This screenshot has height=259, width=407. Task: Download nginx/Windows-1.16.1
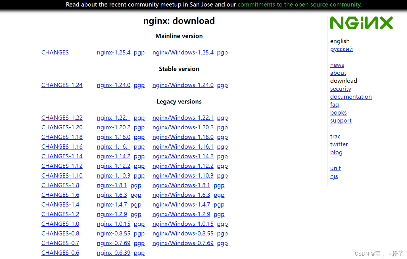(183, 147)
